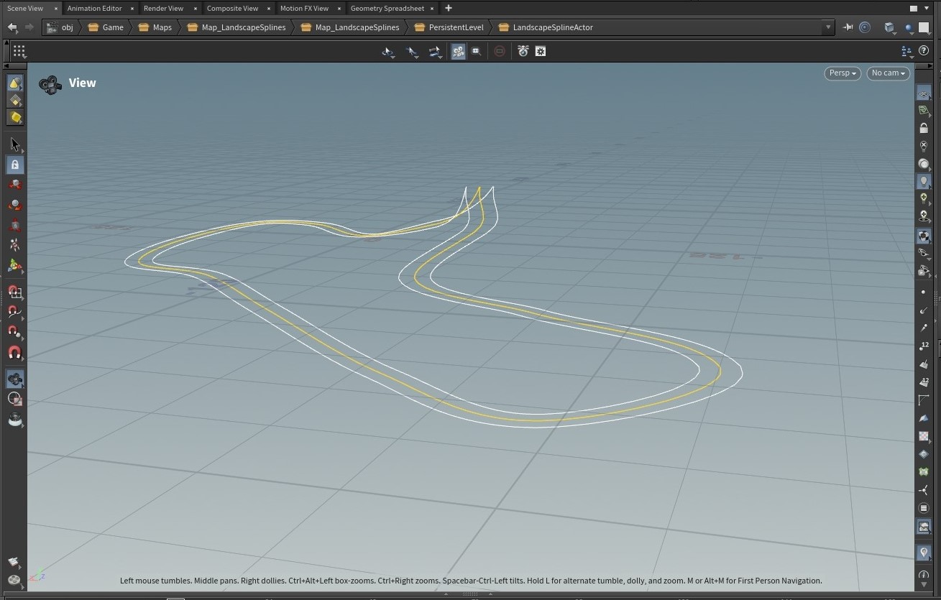The width and height of the screenshot is (941, 600).
Task: Click the gear-box icon in the top toolbar
Action: 541,51
